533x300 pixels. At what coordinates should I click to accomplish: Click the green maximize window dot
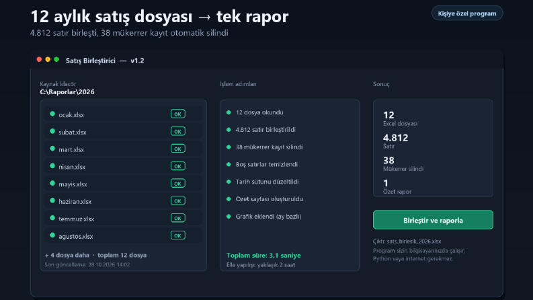pyautogui.click(x=56, y=59)
